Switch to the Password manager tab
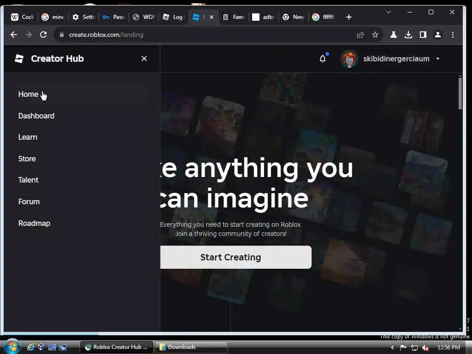Image resolution: width=472 pixels, height=354 pixels. 113,17
